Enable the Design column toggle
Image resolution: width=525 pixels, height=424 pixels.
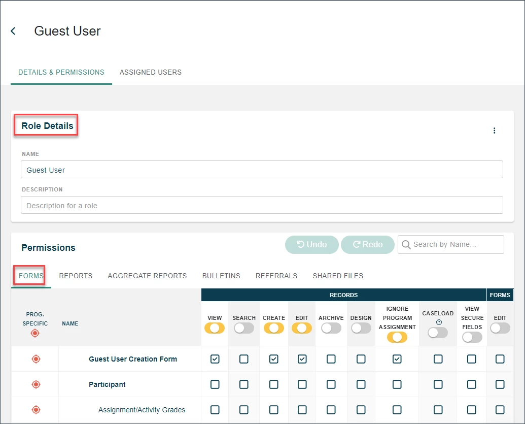[x=361, y=328]
